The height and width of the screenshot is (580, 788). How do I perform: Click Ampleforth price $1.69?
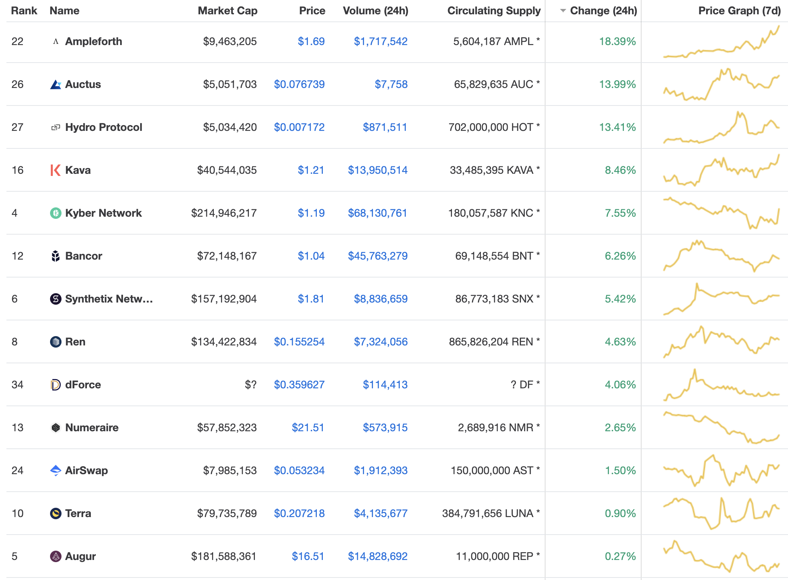click(311, 41)
